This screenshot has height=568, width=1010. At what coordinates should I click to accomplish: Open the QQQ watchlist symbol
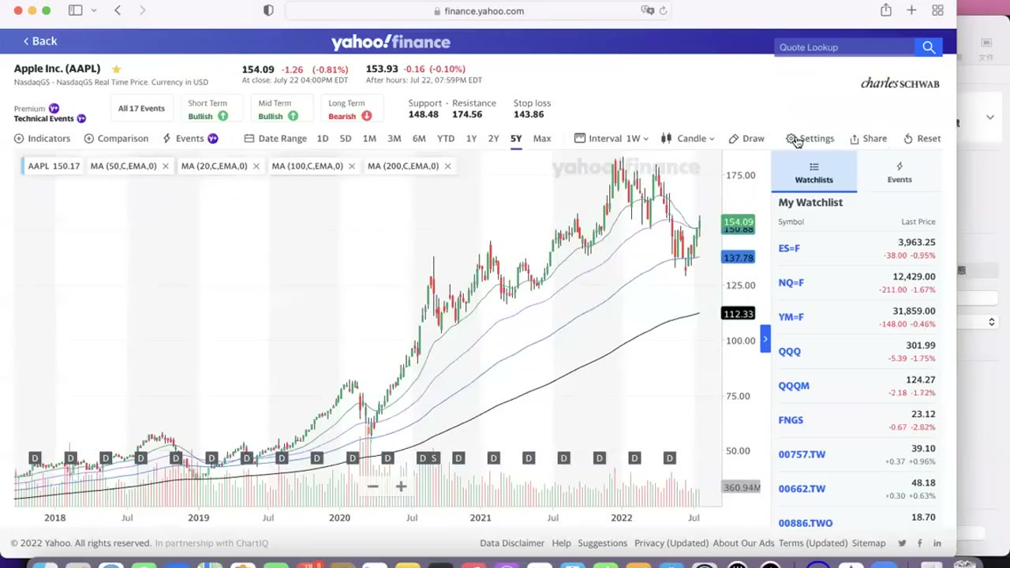click(x=789, y=352)
